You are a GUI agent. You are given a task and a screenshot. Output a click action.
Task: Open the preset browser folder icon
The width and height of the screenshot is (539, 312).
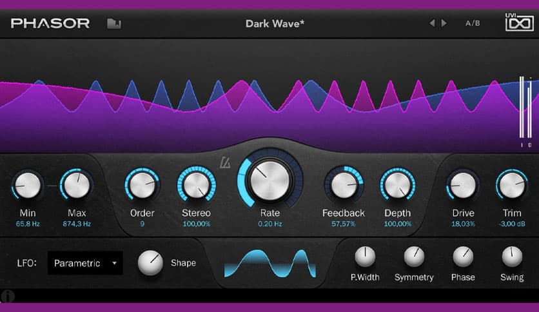114,24
